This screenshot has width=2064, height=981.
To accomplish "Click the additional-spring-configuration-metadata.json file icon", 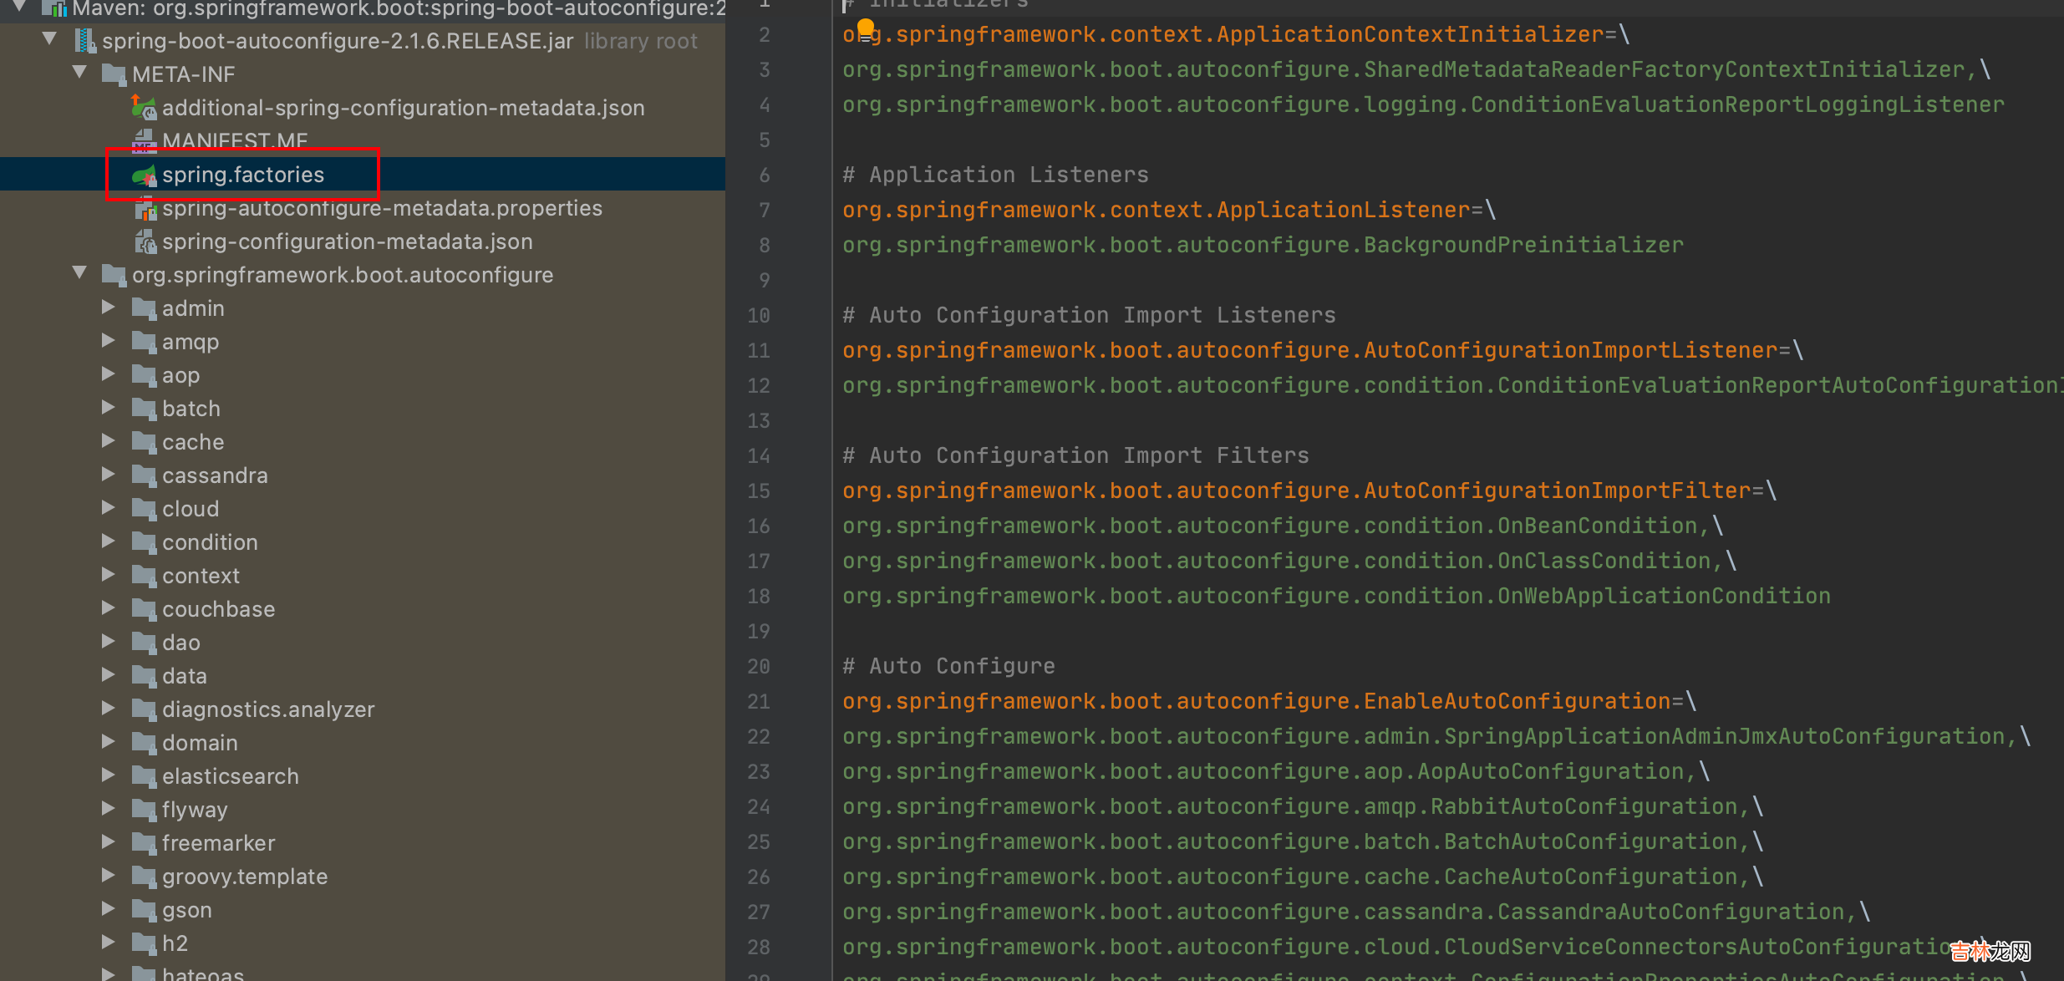I will (144, 107).
